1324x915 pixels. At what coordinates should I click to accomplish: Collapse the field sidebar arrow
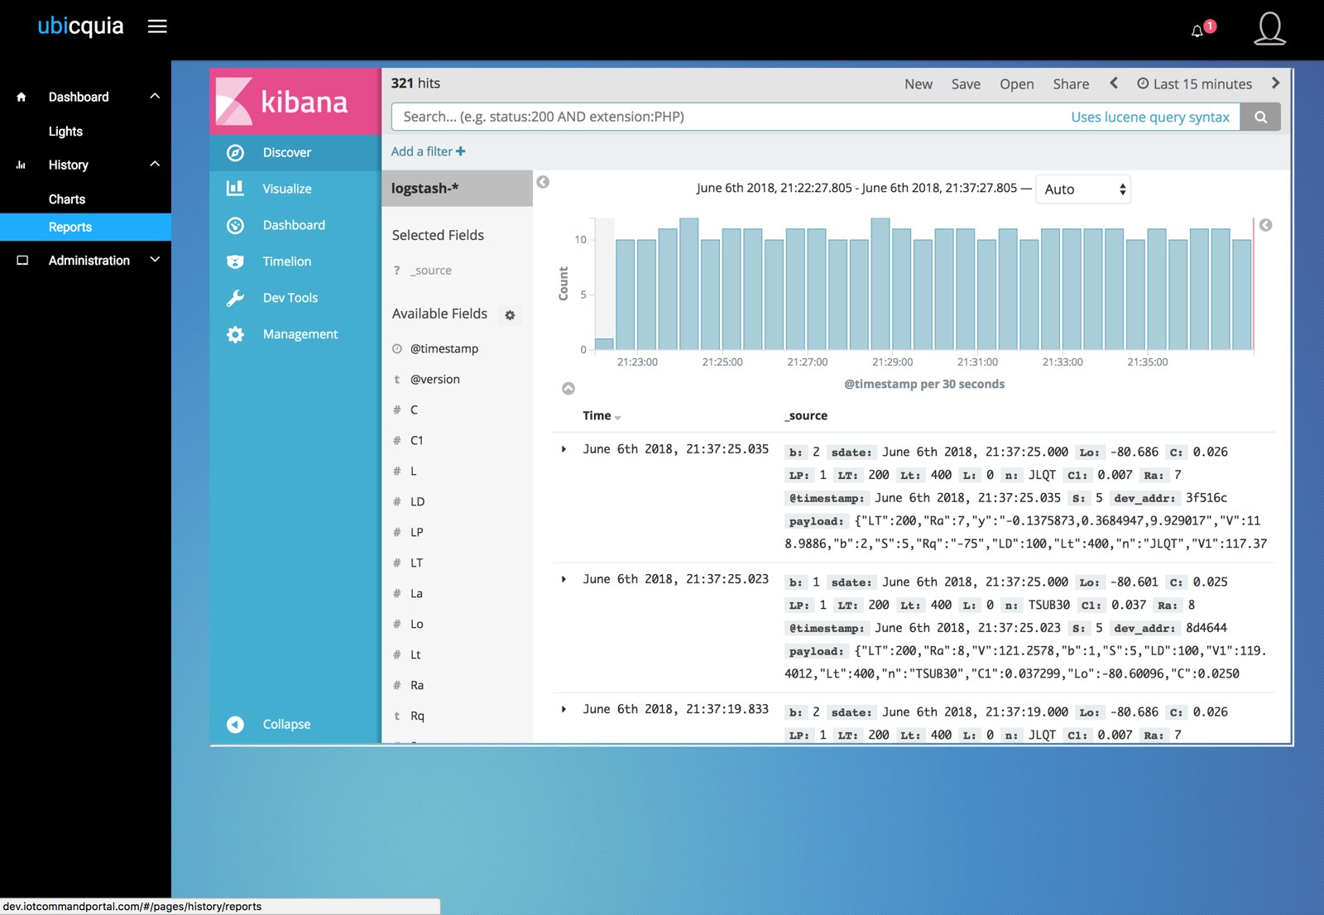click(543, 182)
